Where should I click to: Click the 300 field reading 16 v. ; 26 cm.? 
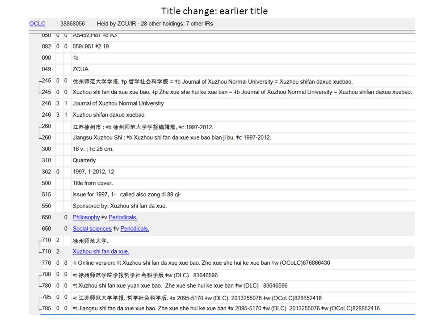pyautogui.click(x=243, y=148)
